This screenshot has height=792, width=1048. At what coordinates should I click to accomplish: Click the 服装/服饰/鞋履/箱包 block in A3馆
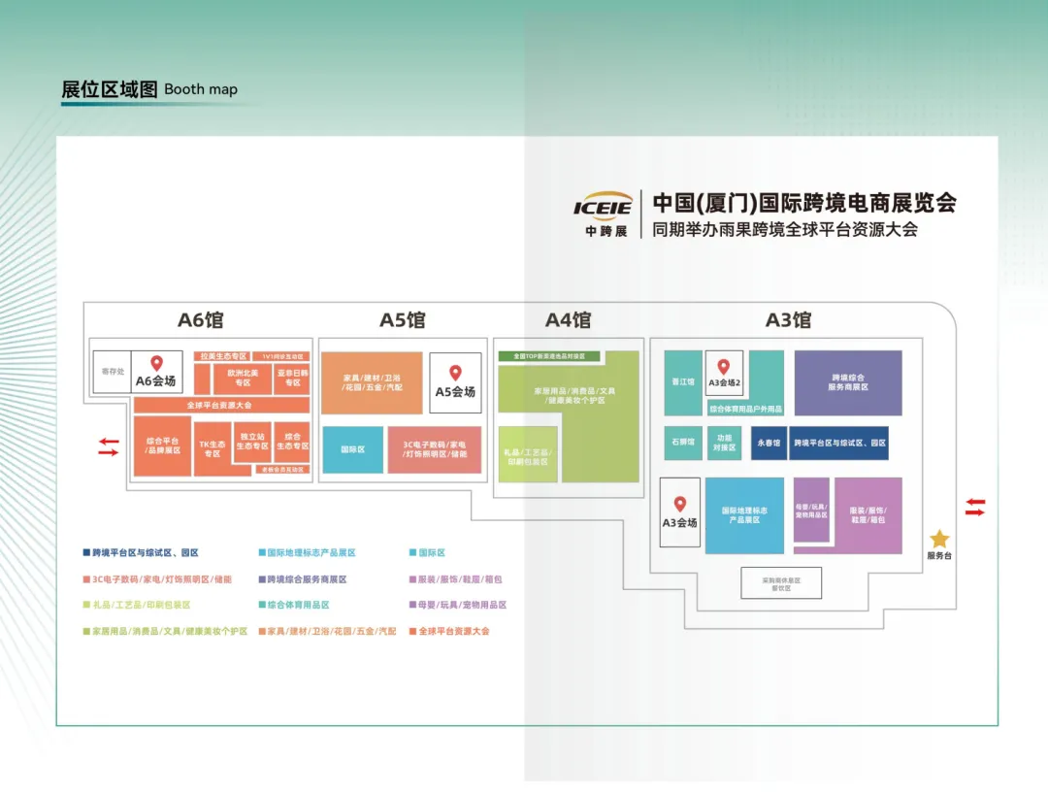pos(868,515)
